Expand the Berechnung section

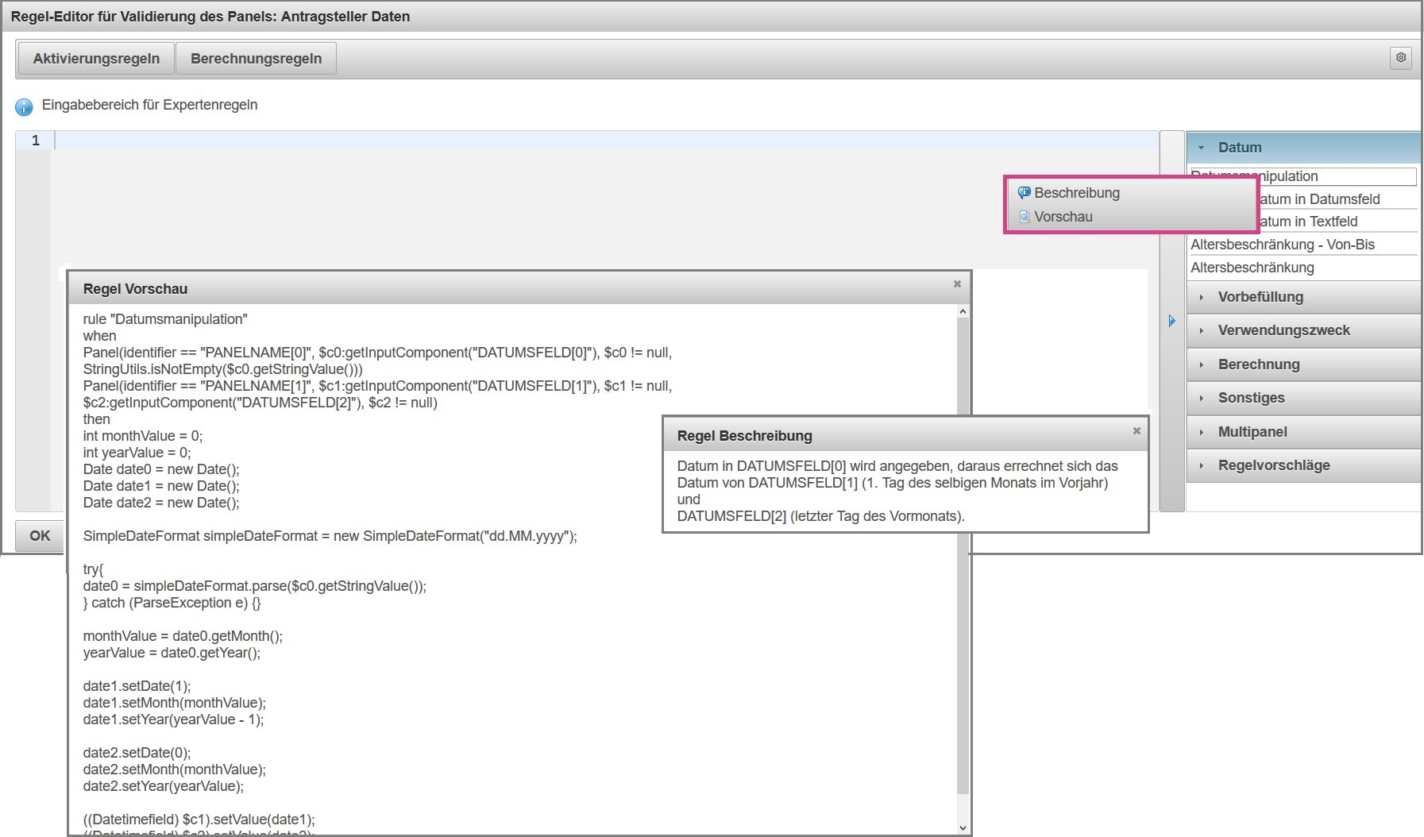click(x=1259, y=364)
